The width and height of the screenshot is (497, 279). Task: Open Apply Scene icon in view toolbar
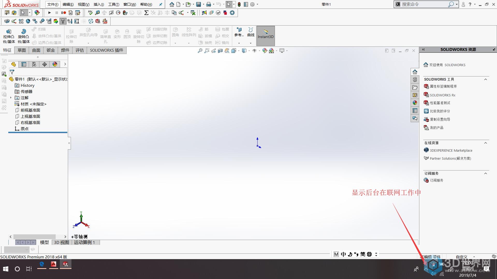click(271, 51)
